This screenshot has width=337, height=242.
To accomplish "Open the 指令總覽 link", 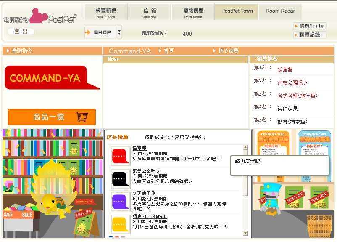I will point(228,51).
